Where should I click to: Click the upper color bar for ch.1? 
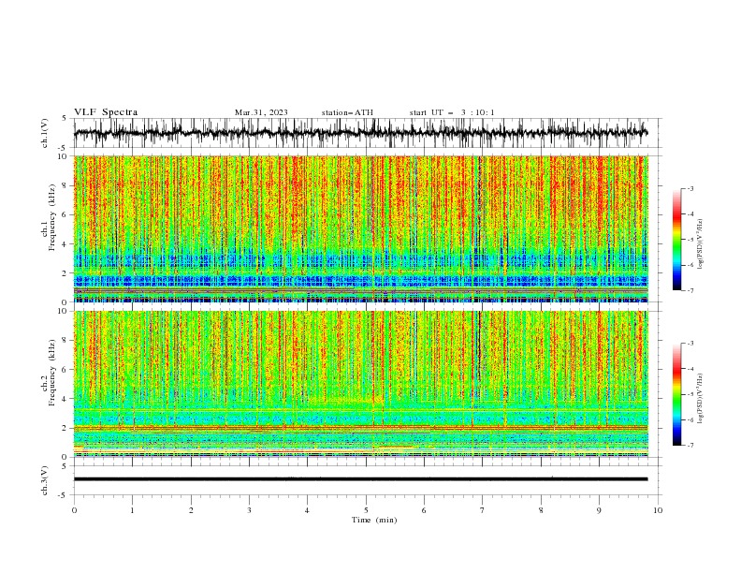point(676,240)
